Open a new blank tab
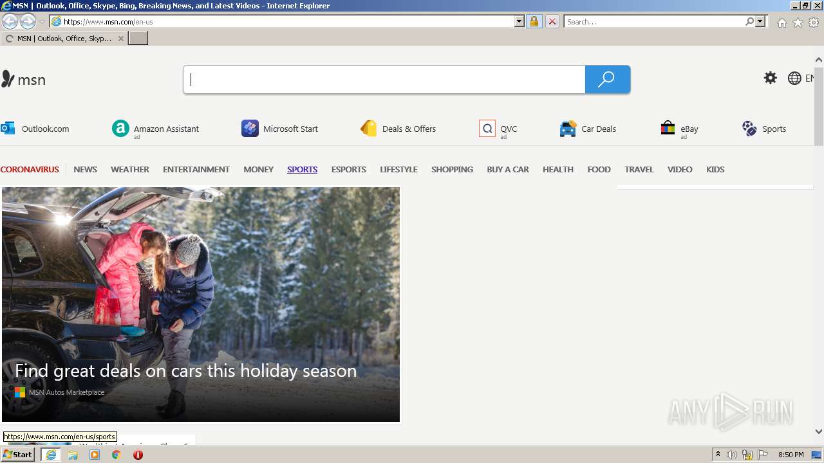824x463 pixels. [x=138, y=39]
